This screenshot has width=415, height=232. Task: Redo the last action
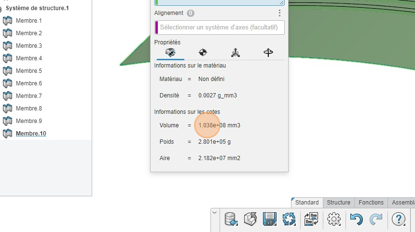point(376,219)
